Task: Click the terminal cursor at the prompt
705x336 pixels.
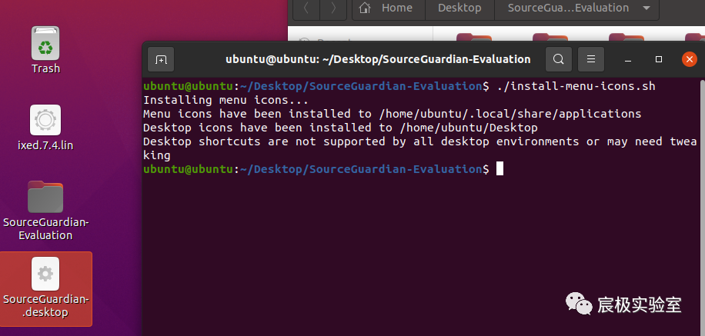Action: coord(500,169)
